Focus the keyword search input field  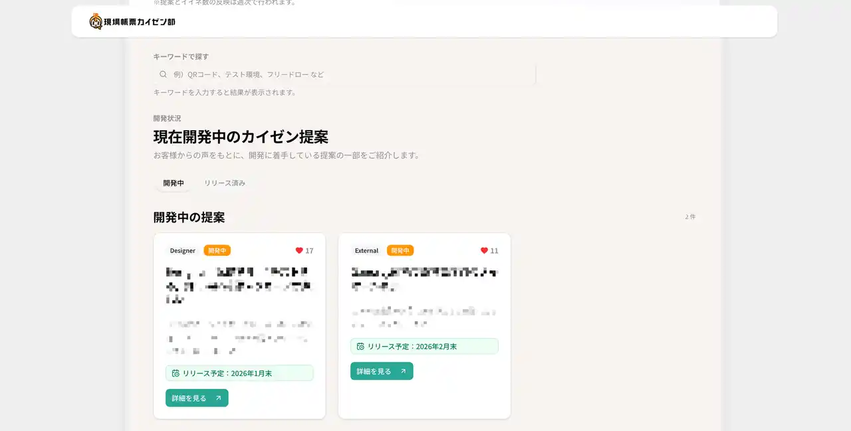tap(346, 74)
